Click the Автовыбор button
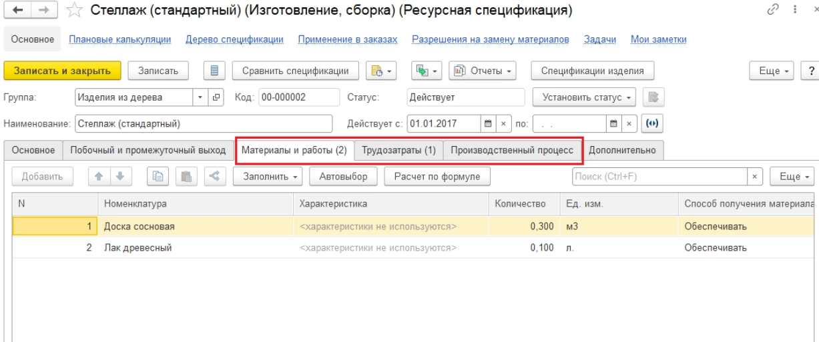 click(344, 177)
